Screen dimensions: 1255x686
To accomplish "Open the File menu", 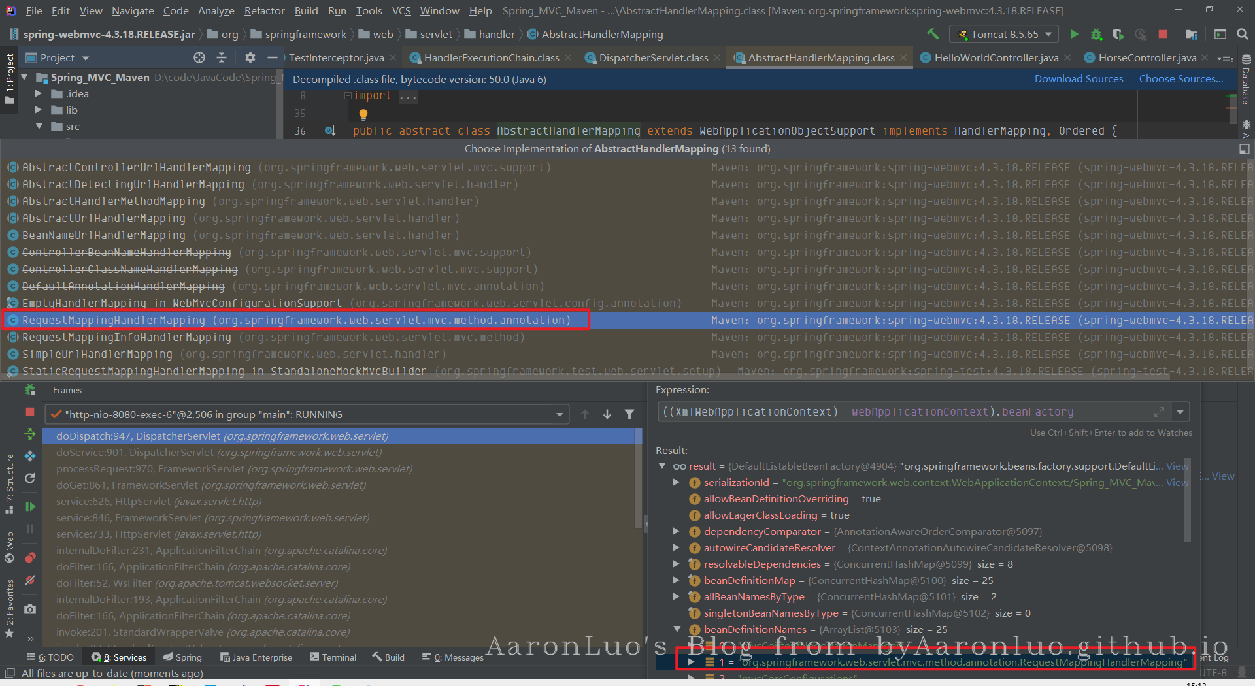I will coord(34,10).
